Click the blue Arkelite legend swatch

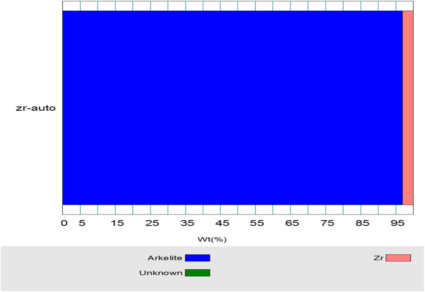tap(198, 258)
